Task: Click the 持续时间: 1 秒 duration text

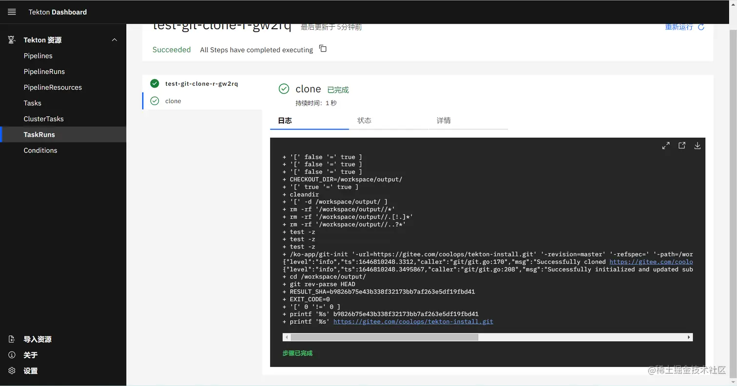Action: (316, 103)
